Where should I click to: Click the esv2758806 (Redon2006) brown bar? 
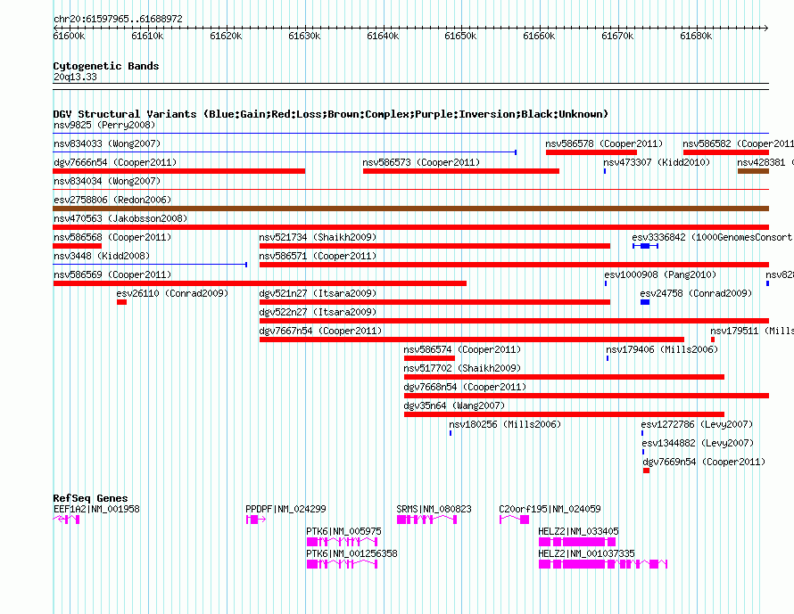click(411, 209)
